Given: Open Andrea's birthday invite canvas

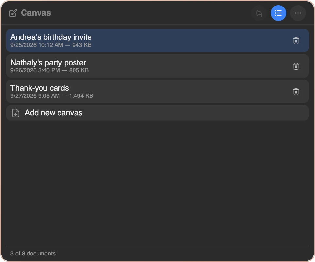Looking at the screenshot, I should pyautogui.click(x=157, y=40).
